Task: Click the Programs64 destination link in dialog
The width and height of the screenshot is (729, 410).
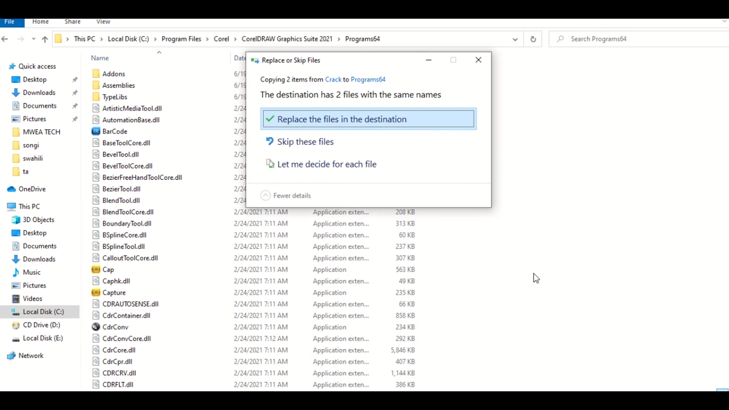Action: pos(368,80)
